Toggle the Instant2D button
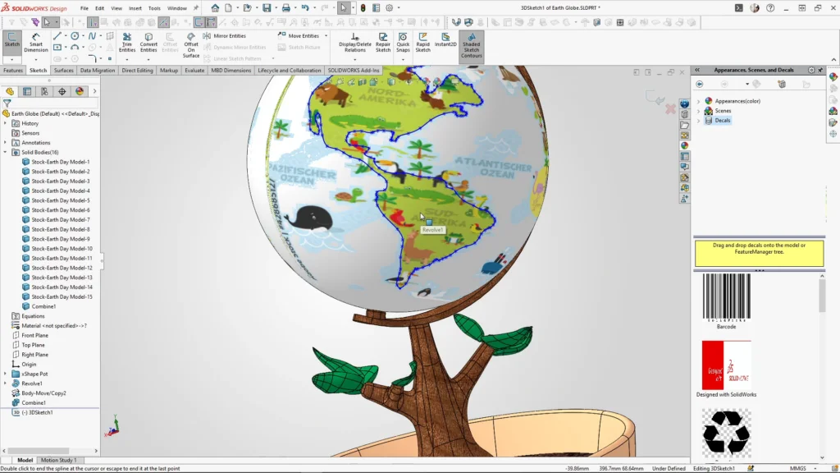Image resolution: width=840 pixels, height=473 pixels. click(x=445, y=39)
